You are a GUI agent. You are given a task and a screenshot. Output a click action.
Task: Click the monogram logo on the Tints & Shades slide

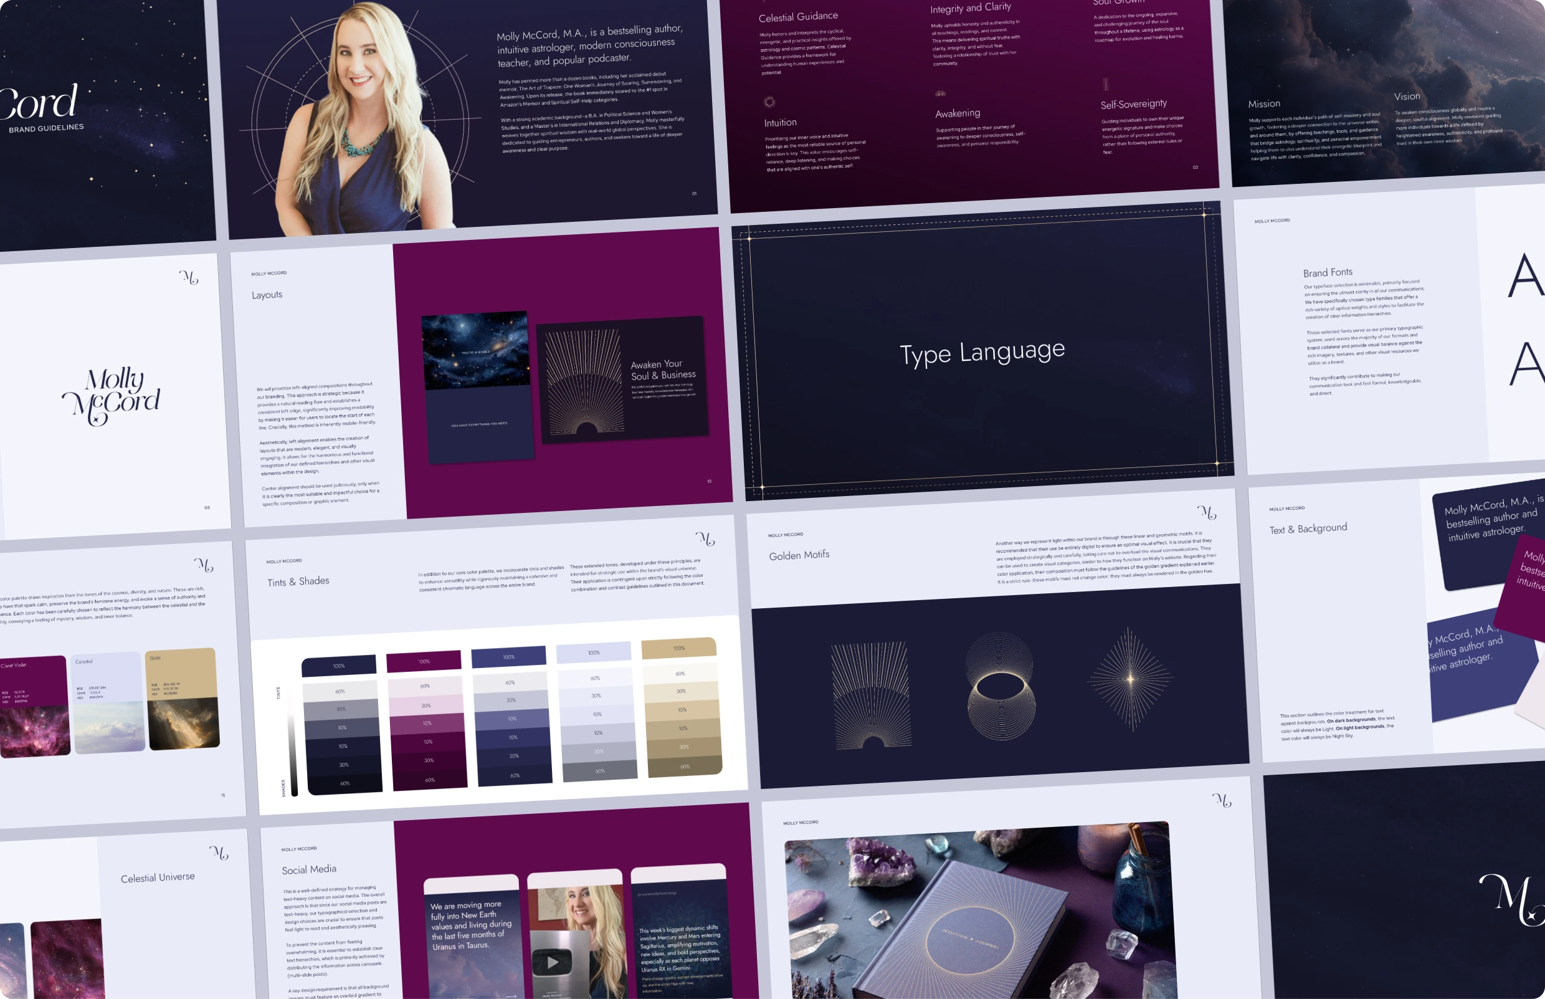[705, 539]
